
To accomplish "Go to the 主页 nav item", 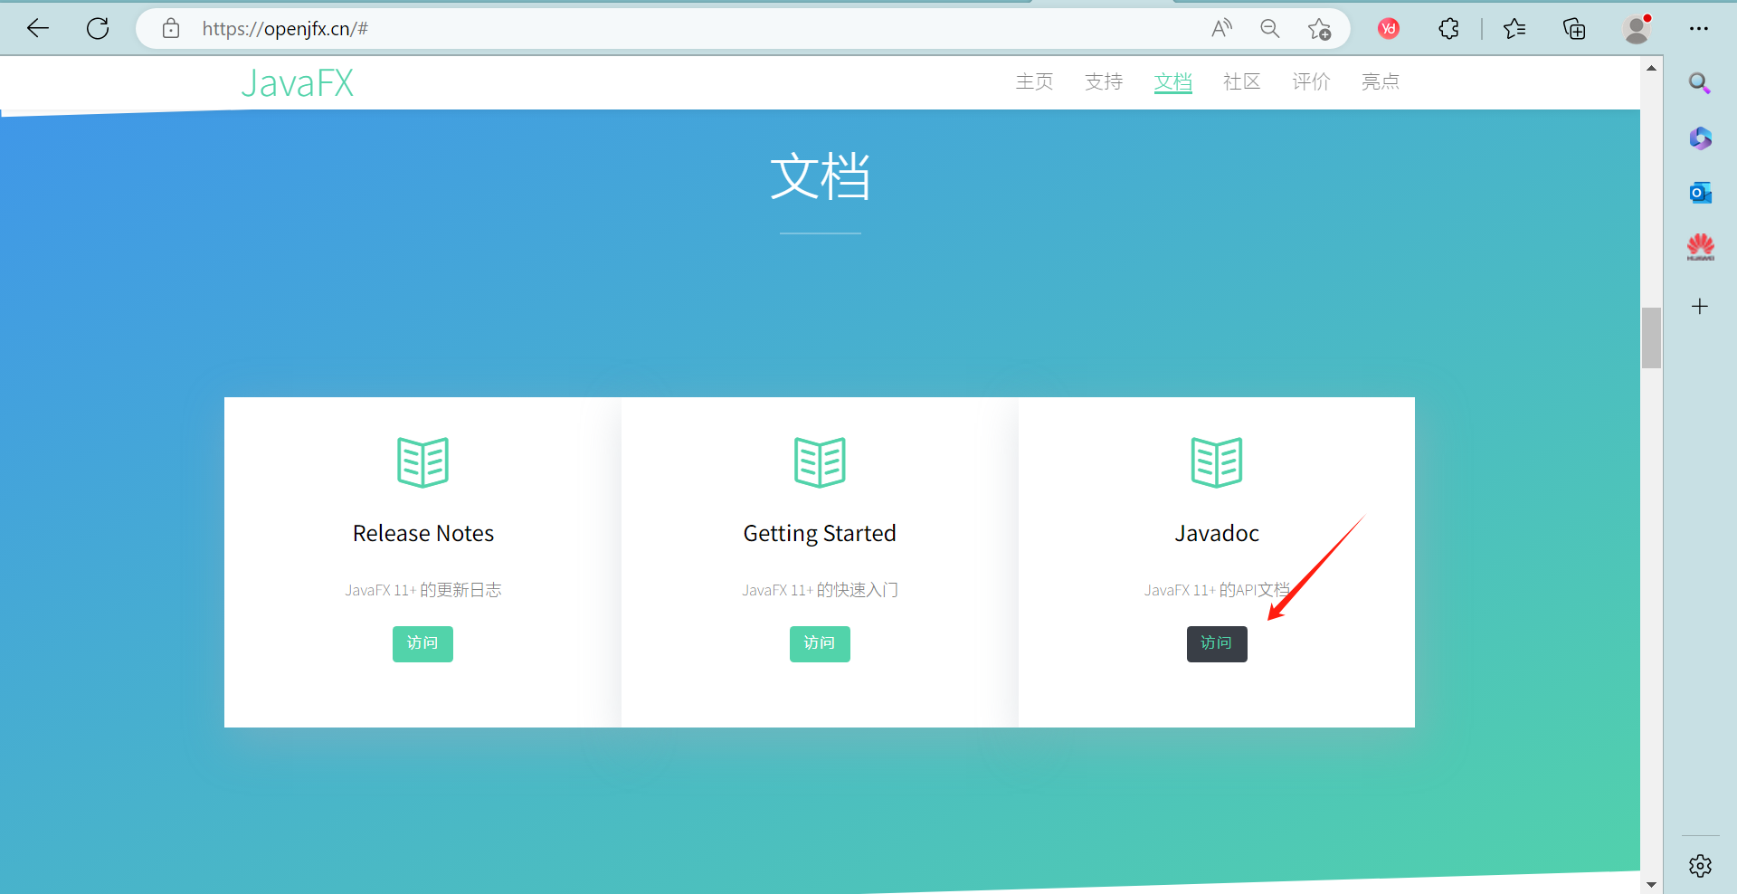I will (x=1034, y=81).
